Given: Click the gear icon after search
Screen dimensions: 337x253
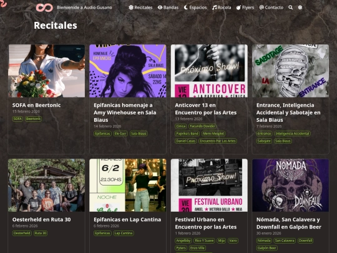Looking at the screenshot, I should click(300, 7).
